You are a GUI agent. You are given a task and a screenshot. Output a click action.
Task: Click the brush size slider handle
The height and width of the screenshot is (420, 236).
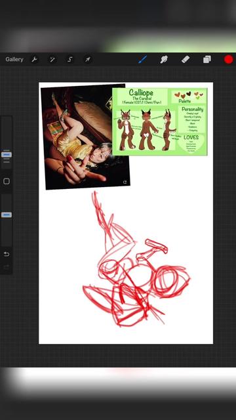pyautogui.click(x=7, y=155)
